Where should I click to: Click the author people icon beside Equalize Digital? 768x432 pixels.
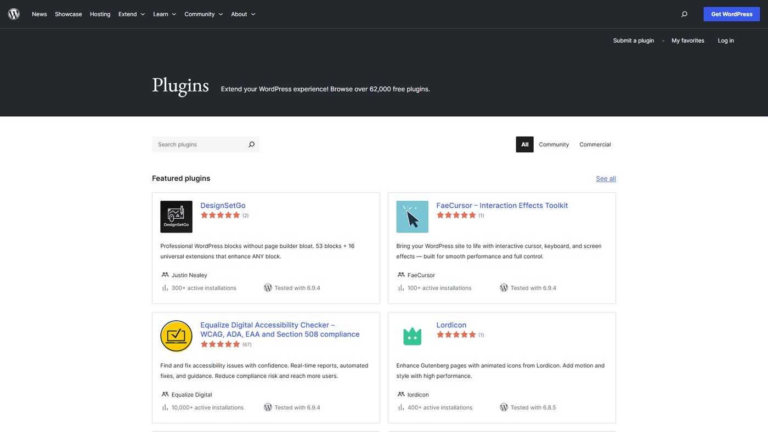165,394
